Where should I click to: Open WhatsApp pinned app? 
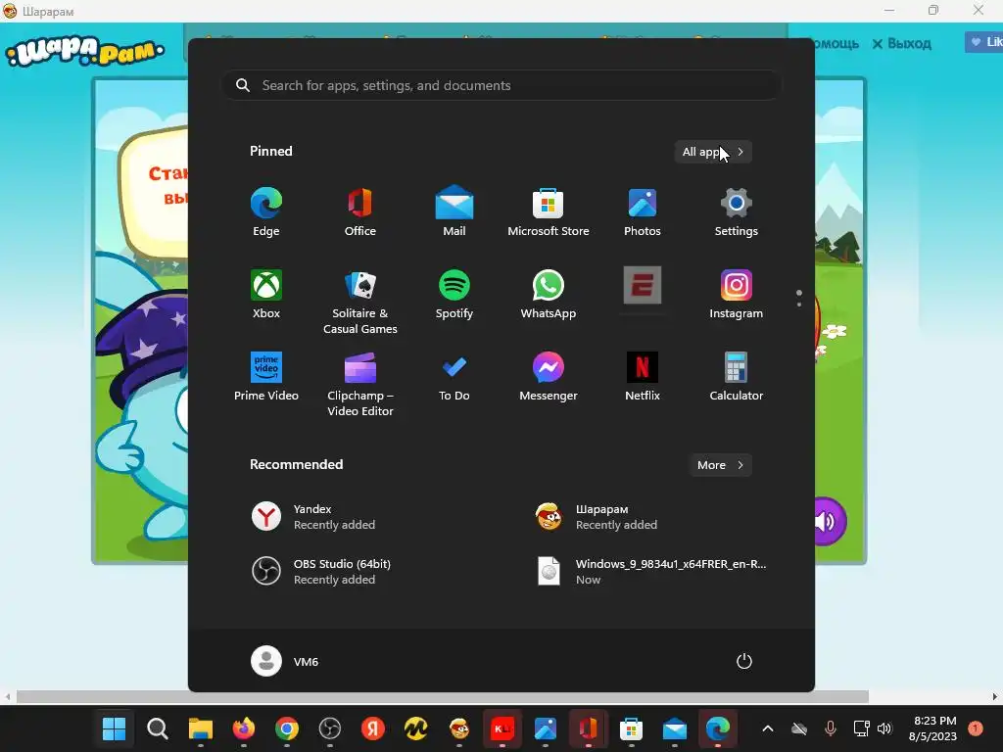549,294
